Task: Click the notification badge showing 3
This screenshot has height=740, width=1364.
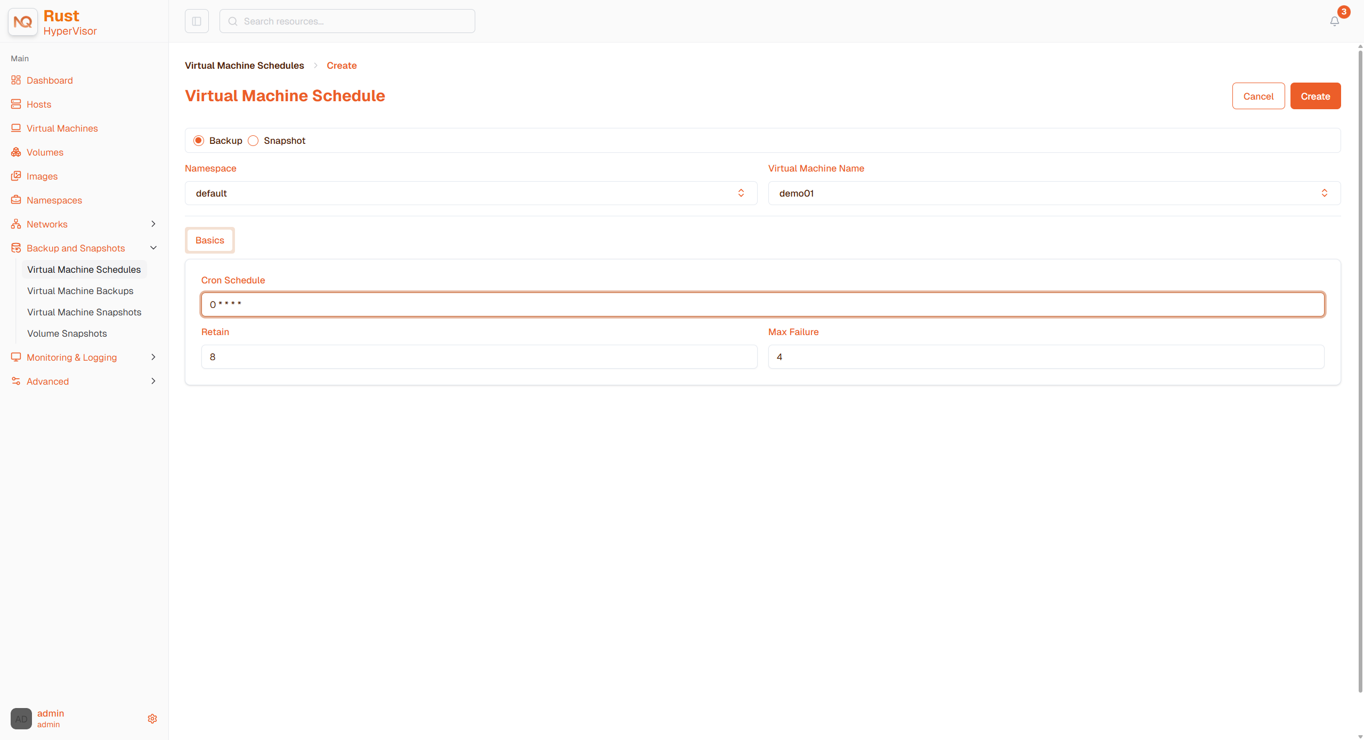Action: coord(1344,12)
